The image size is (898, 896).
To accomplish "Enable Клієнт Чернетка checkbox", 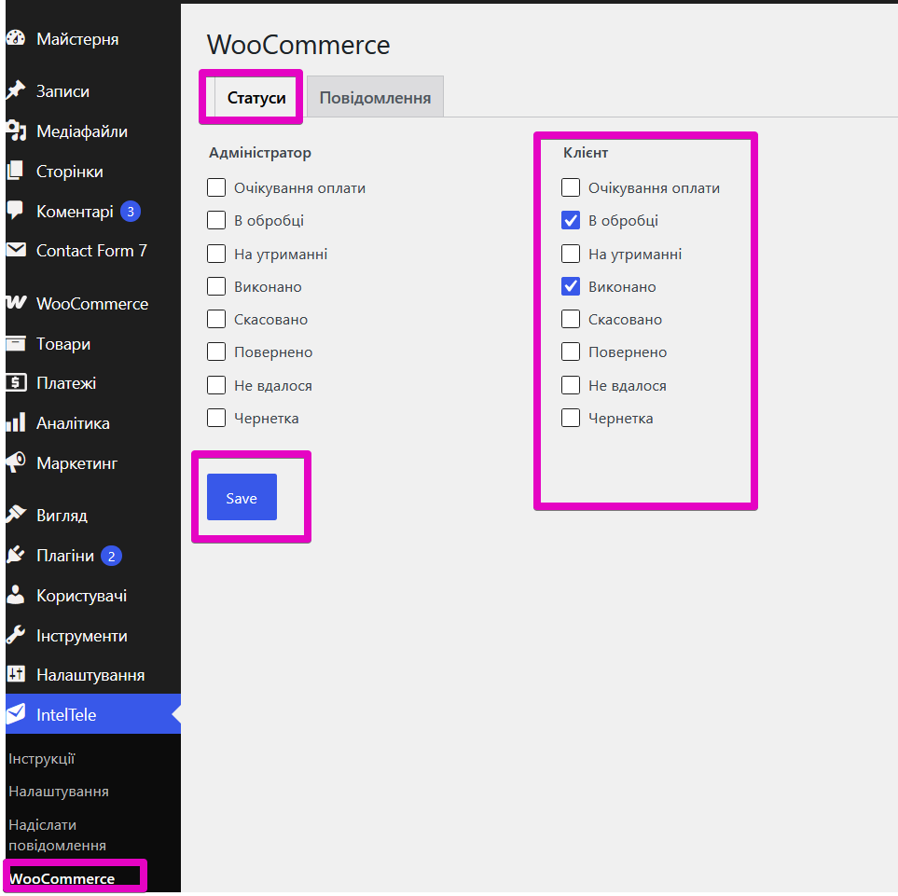I will 571,418.
